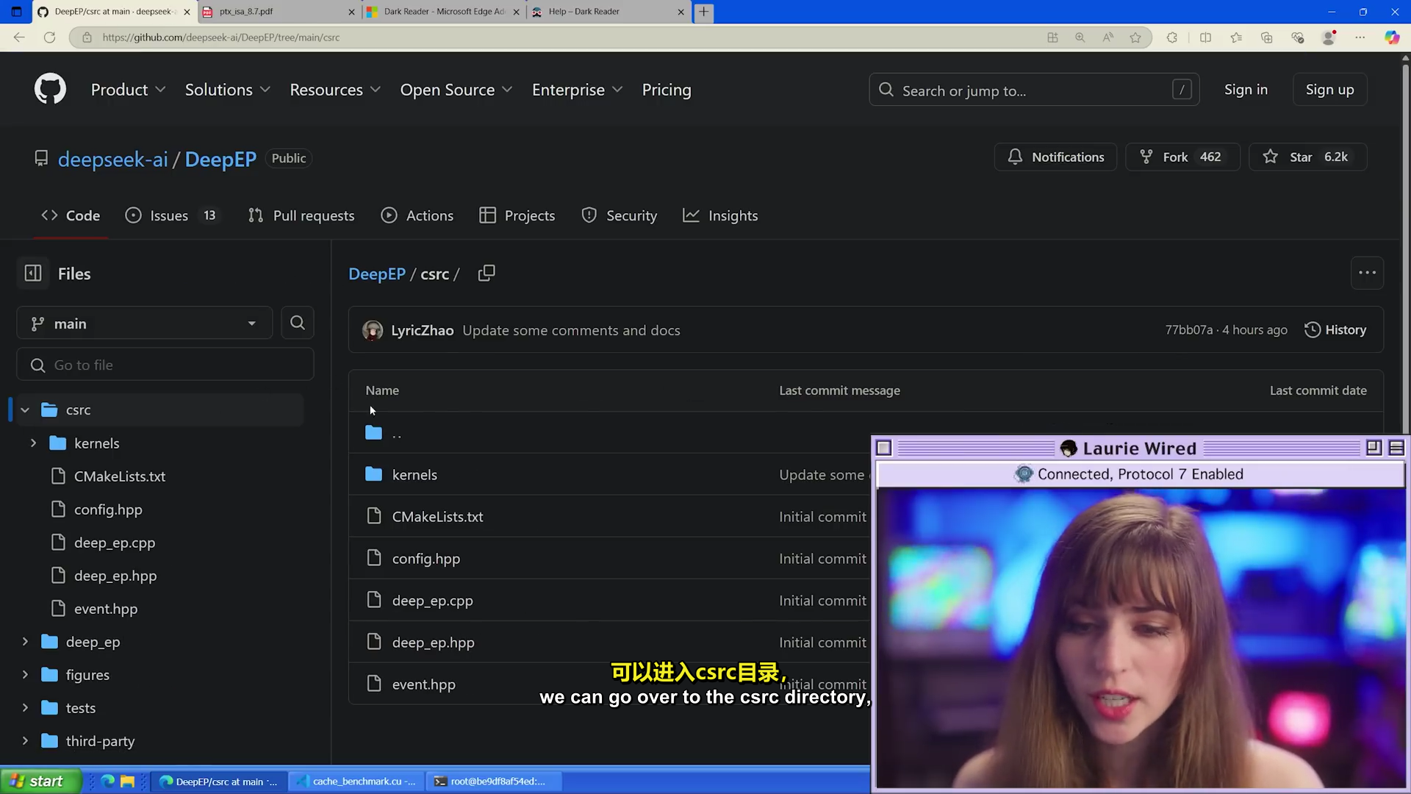
Task: Open the Pull requests tab
Action: tap(301, 215)
